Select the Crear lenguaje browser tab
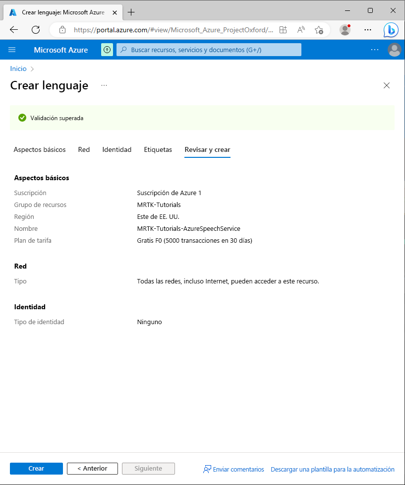Viewport: 405px width, 485px height. [63, 12]
